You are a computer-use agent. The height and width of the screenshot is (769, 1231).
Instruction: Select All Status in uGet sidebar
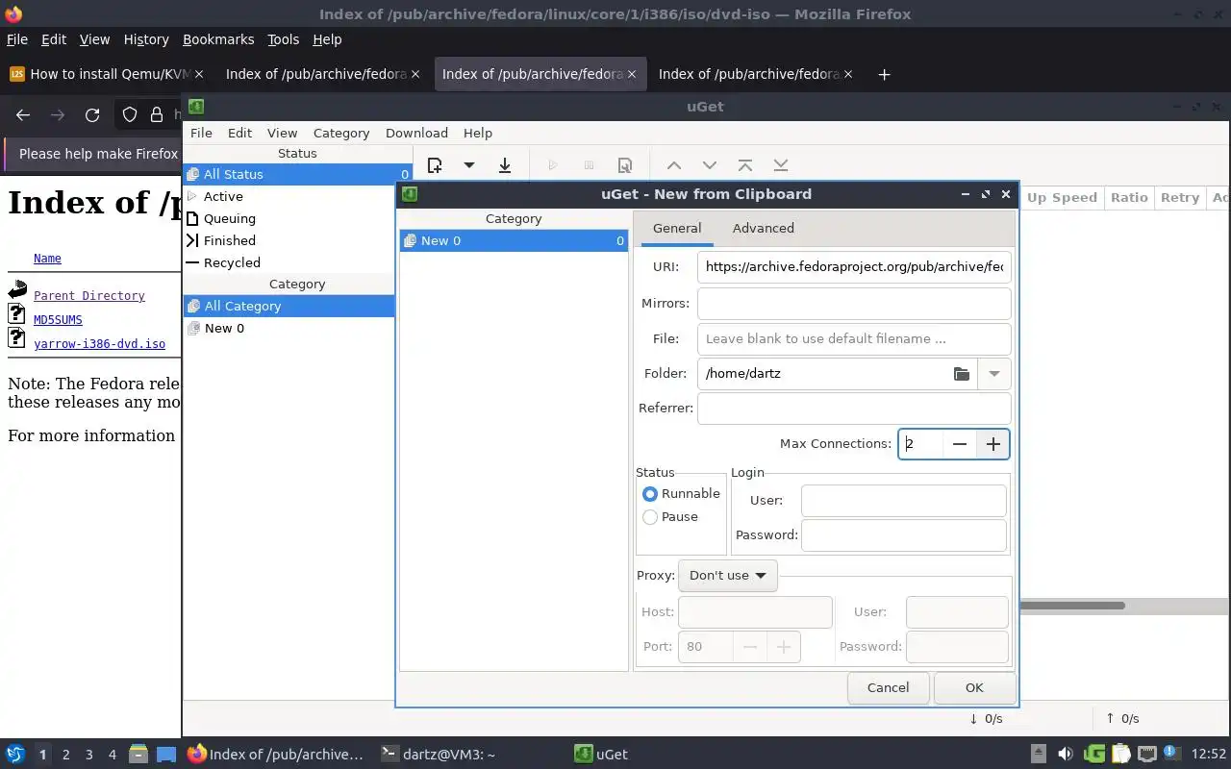pyautogui.click(x=297, y=175)
